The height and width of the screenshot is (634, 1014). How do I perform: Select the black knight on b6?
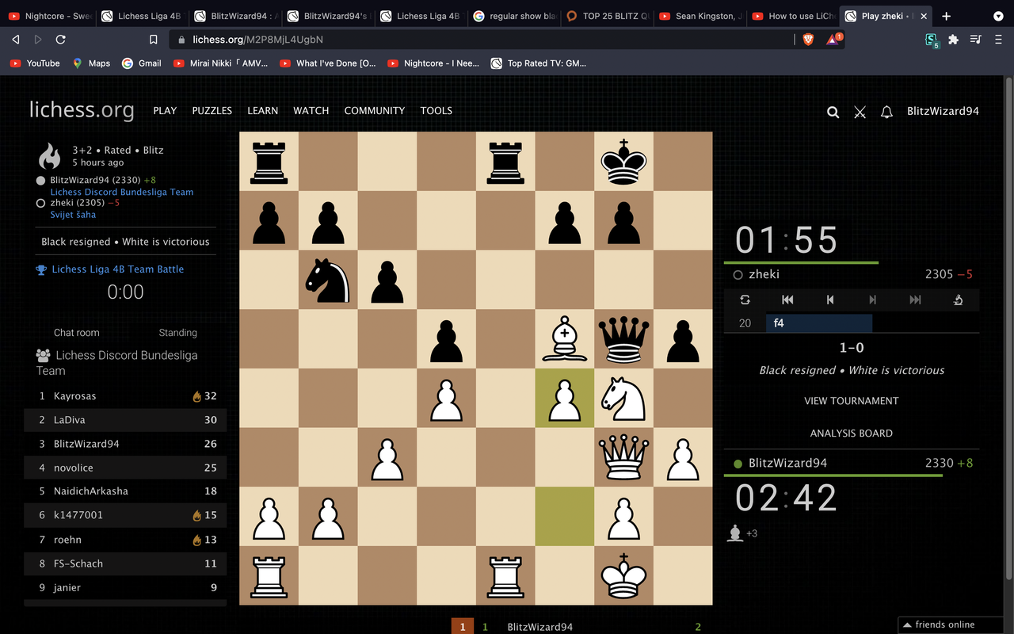coord(328,280)
